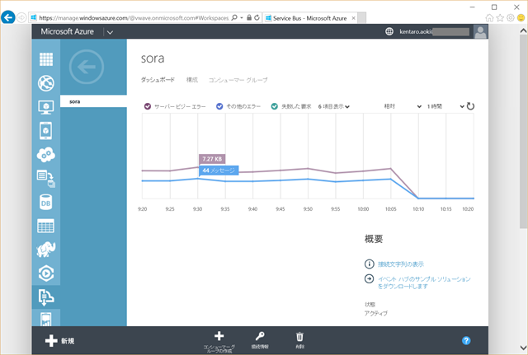Expand the 6 項目表示 metrics dropdown

[334, 106]
